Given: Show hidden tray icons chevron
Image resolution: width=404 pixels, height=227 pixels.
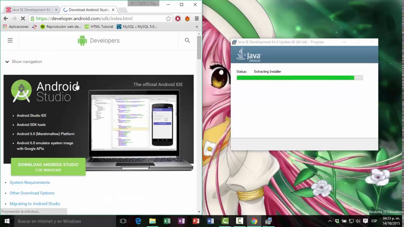Looking at the screenshot, I should 330,221.
